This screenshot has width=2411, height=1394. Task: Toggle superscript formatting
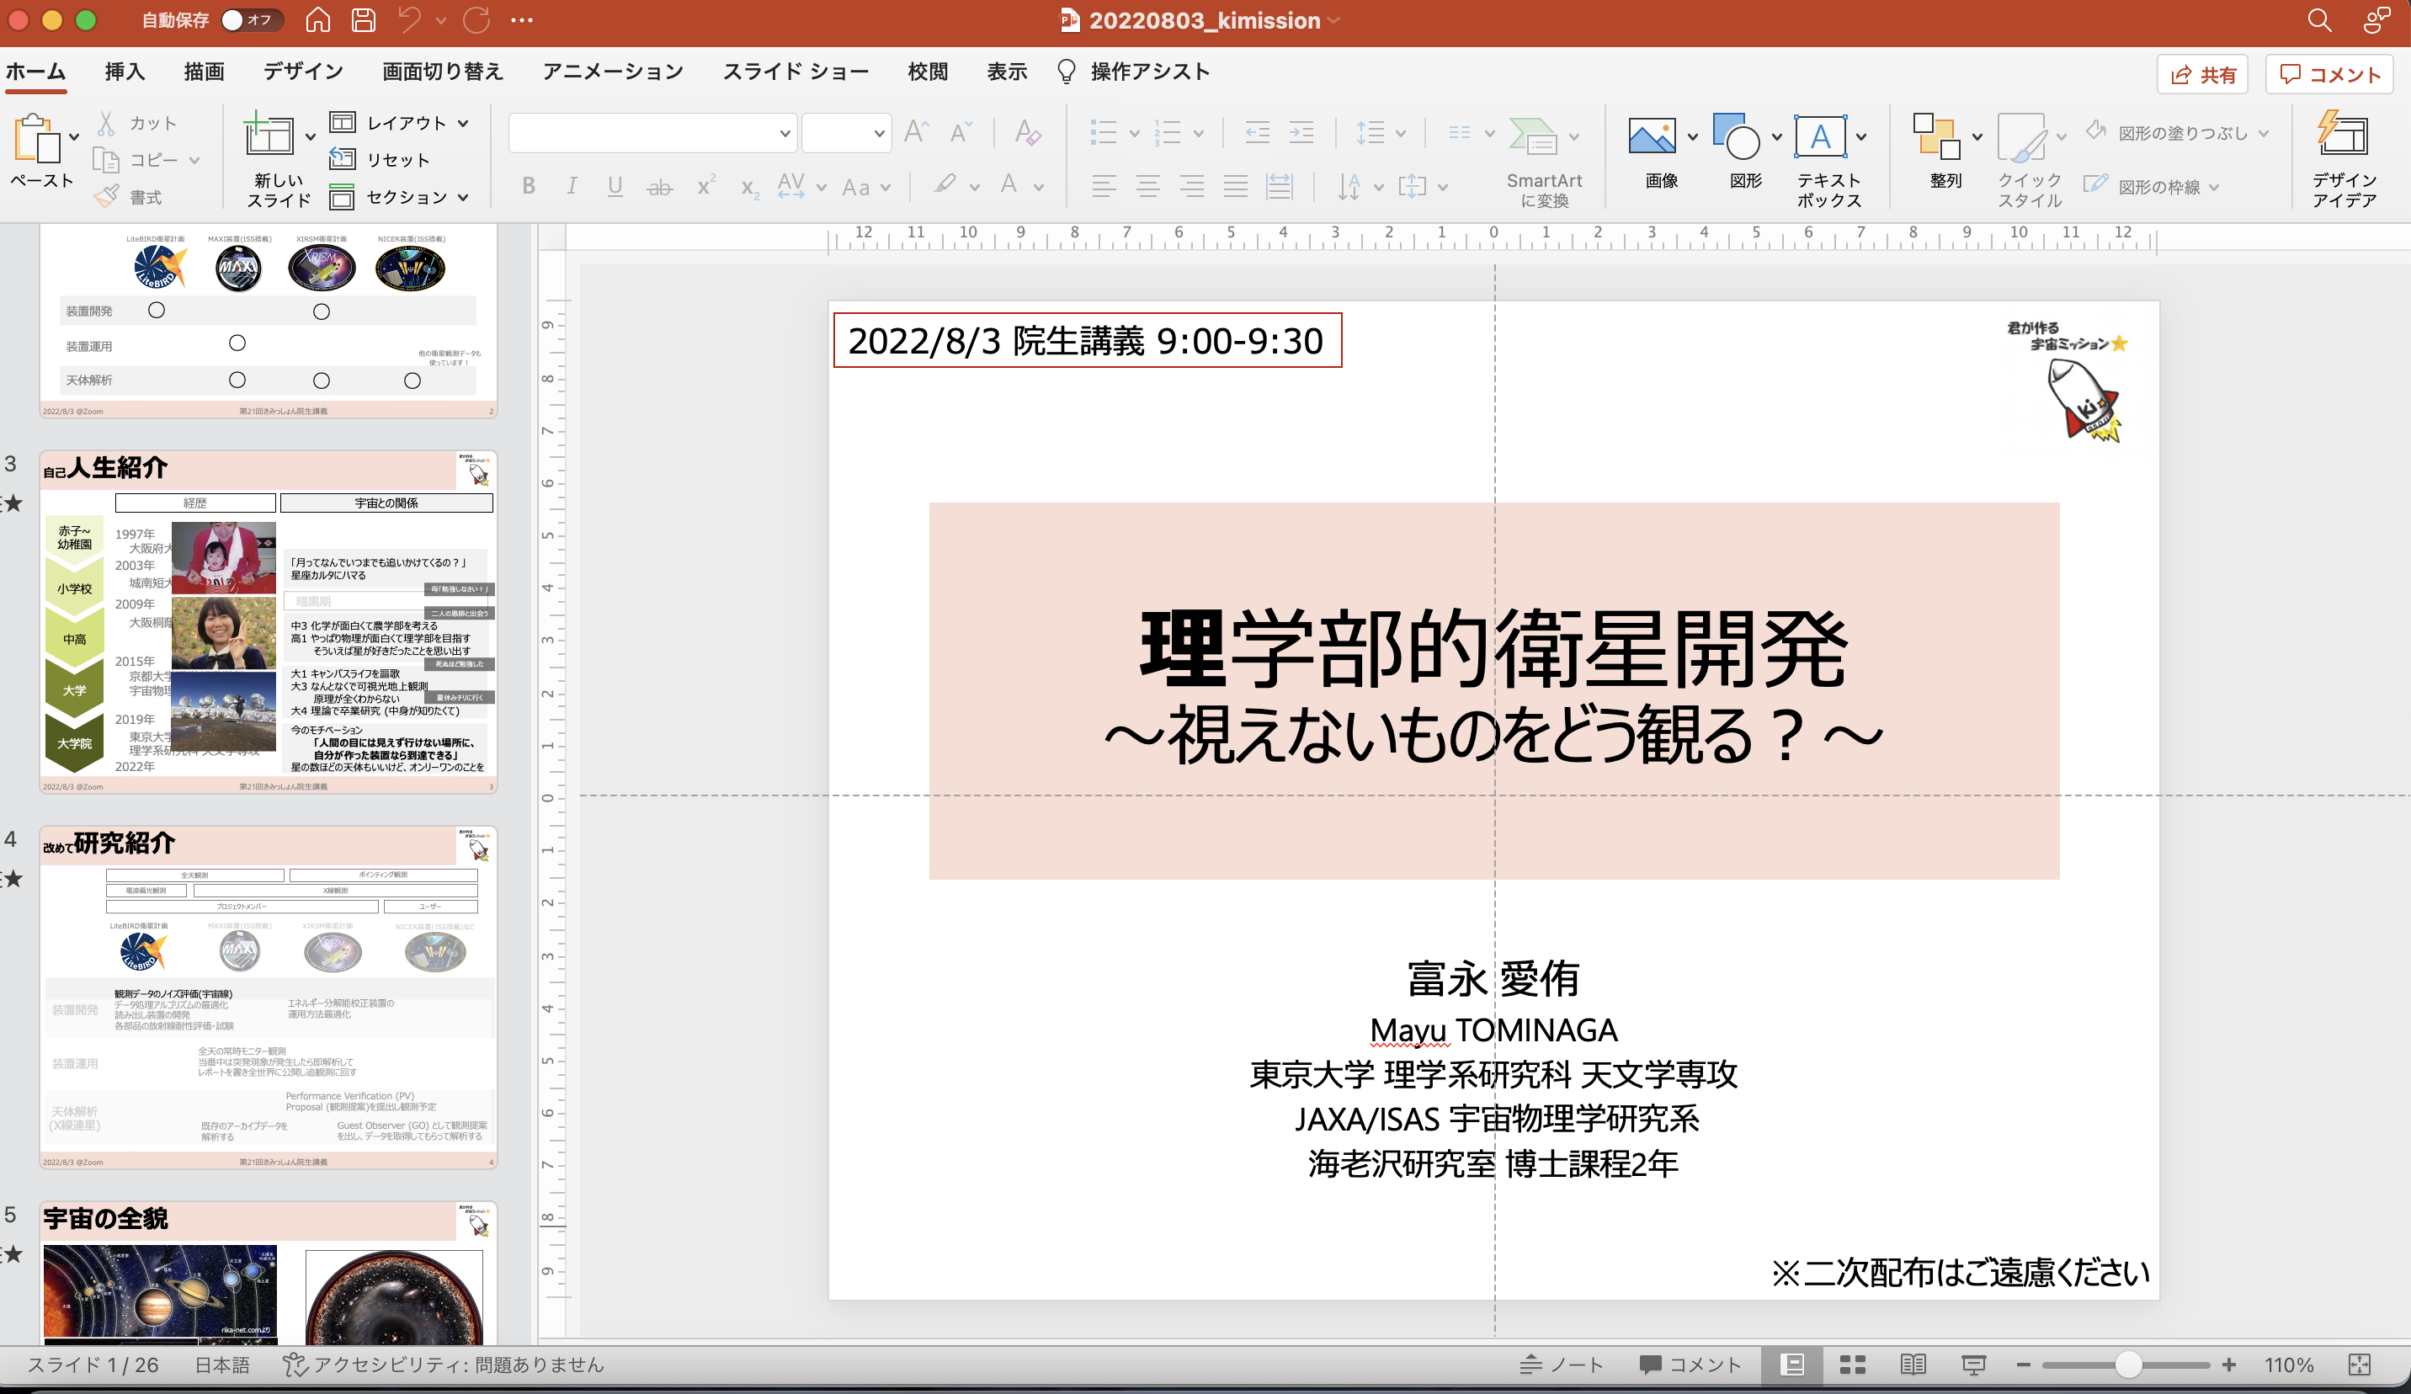click(x=705, y=185)
